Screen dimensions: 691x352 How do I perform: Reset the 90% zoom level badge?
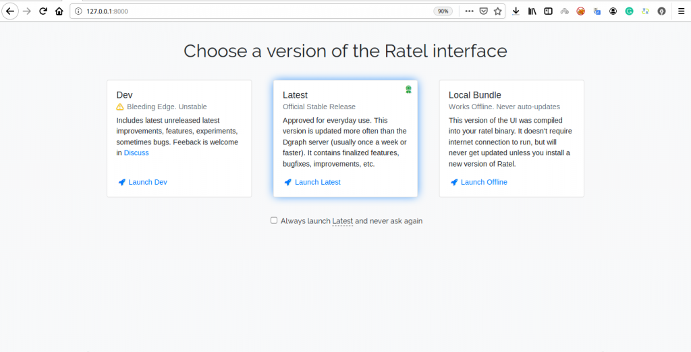click(x=443, y=11)
